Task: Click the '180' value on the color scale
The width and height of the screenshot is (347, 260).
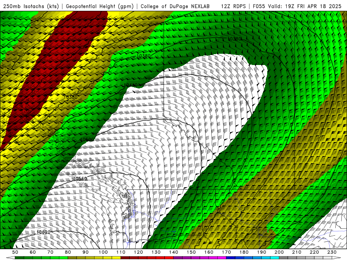Action: (244, 252)
